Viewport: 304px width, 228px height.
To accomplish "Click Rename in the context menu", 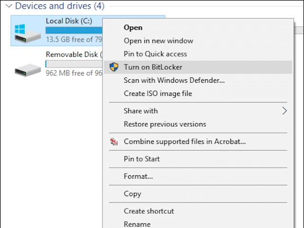I will pyautogui.click(x=137, y=224).
